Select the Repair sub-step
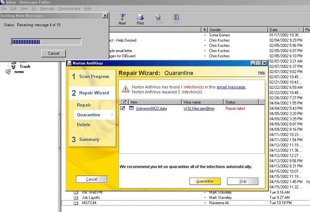This screenshot has width=310, height=212. [x=84, y=105]
